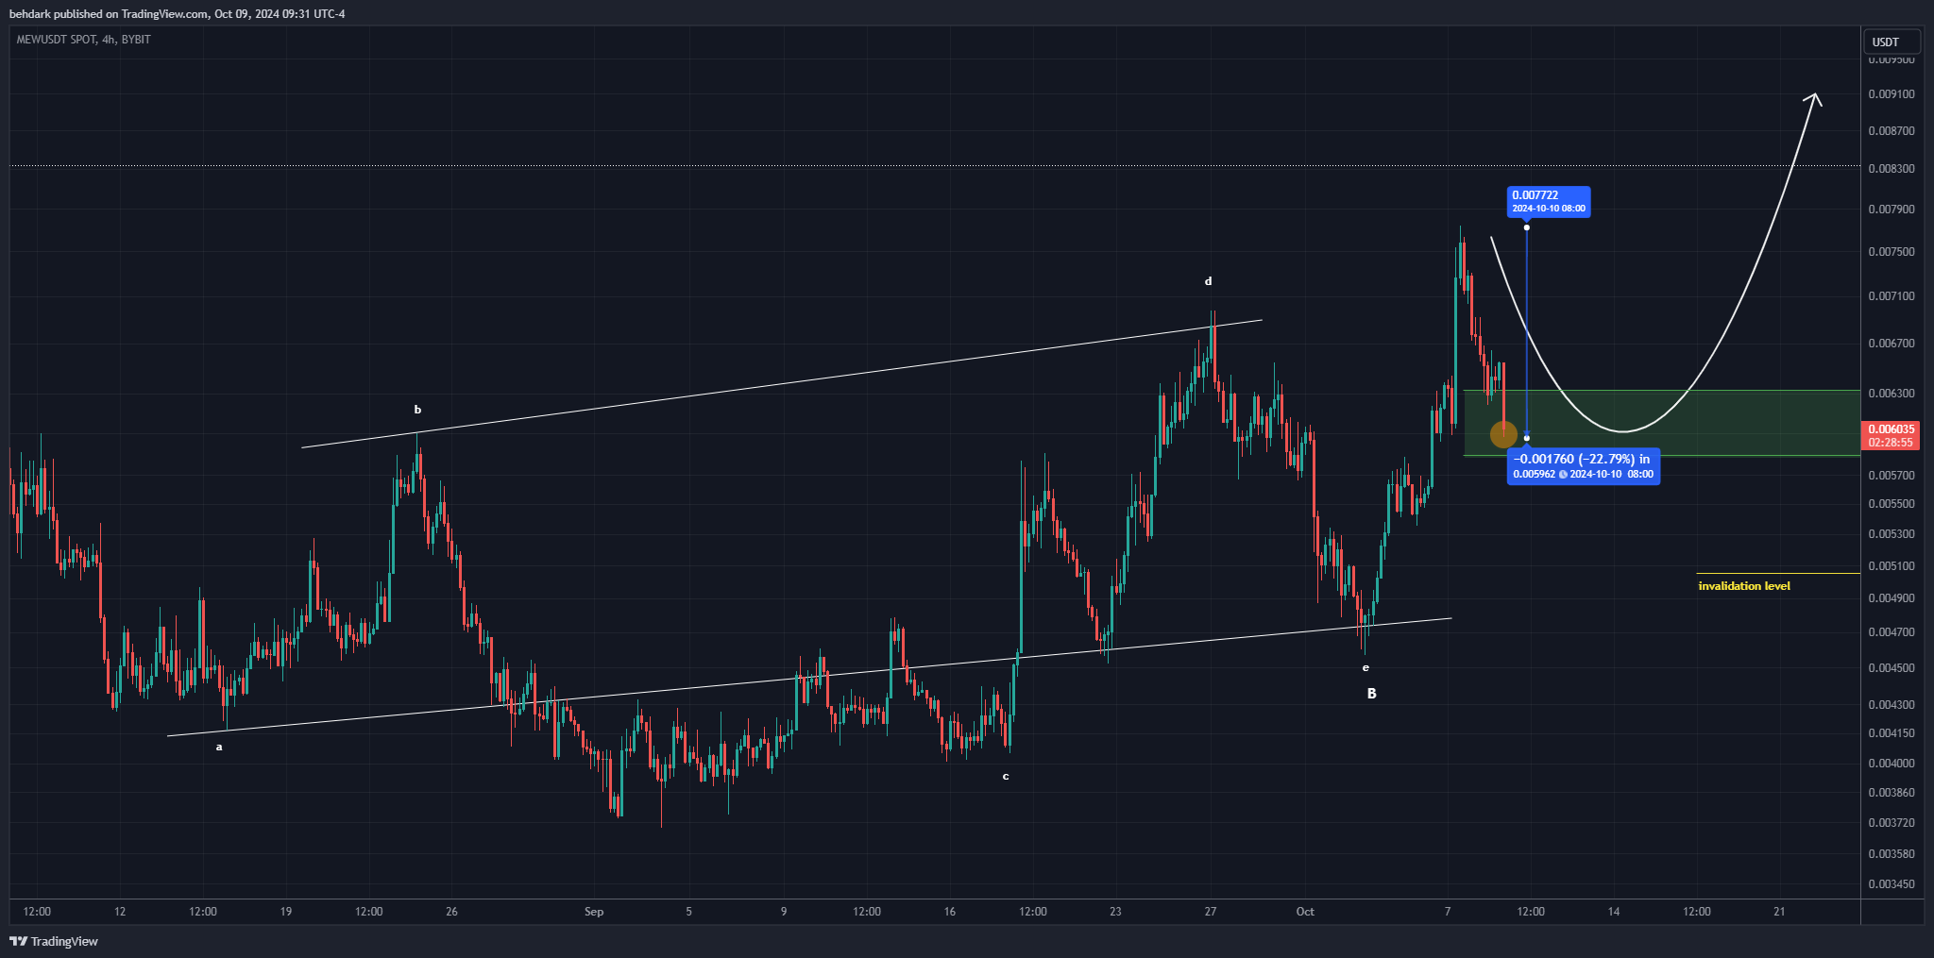Click the '14' date on the time axis
Image resolution: width=1934 pixels, height=958 pixels.
pyautogui.click(x=1614, y=911)
